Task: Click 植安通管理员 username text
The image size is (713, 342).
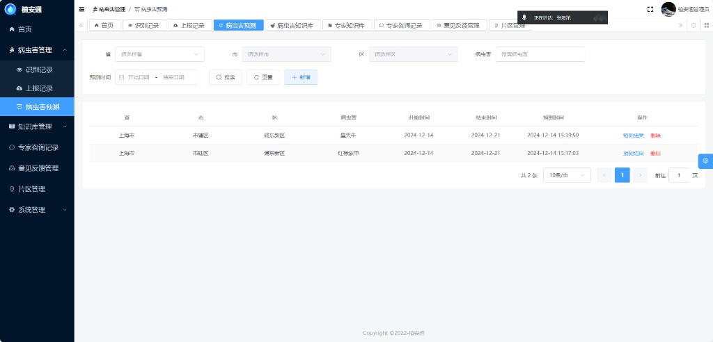Action: [x=694, y=9]
